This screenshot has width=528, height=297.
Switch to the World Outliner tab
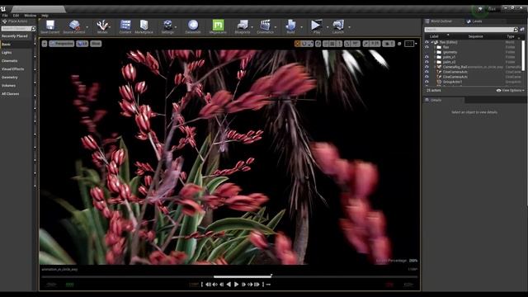point(441,21)
